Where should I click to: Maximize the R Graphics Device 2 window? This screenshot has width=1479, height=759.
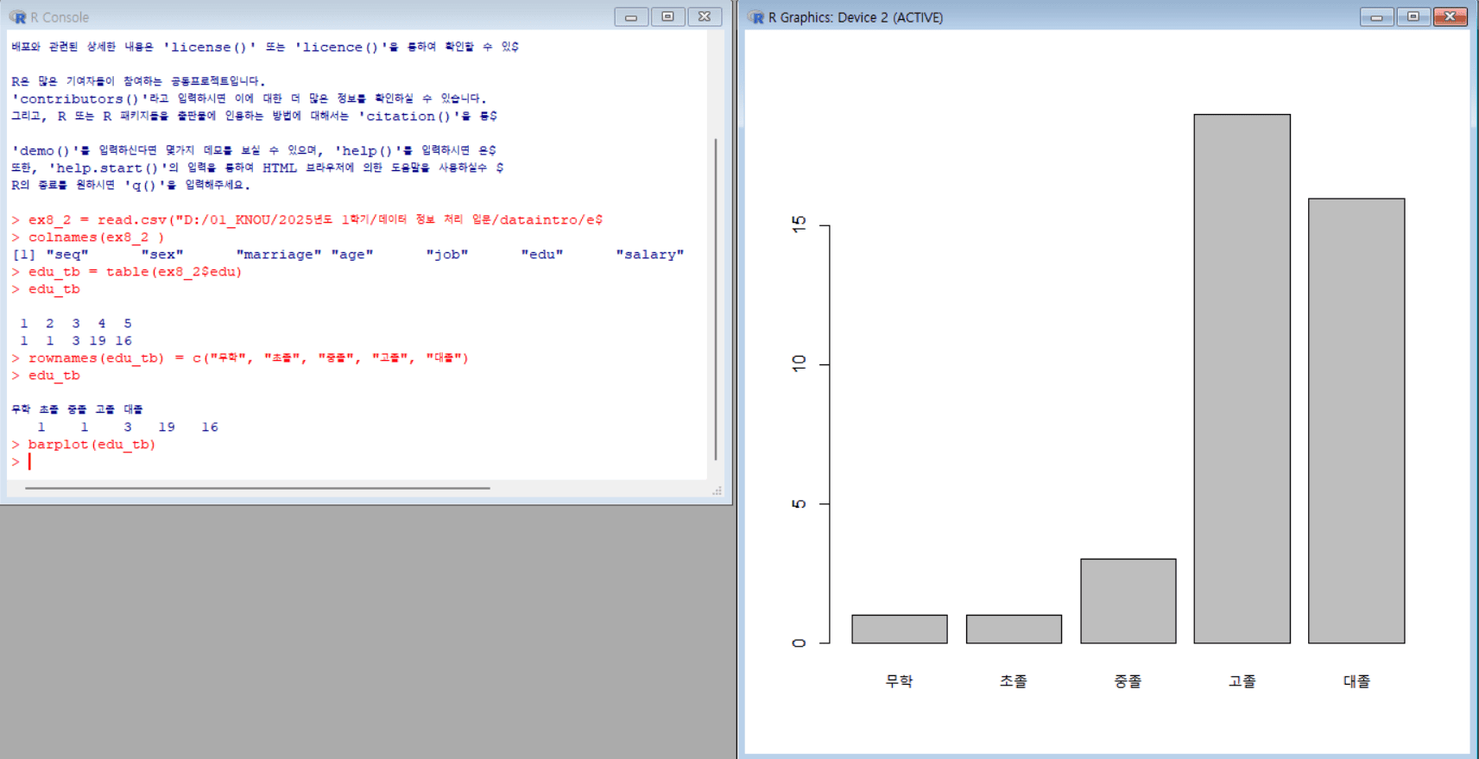point(1413,17)
